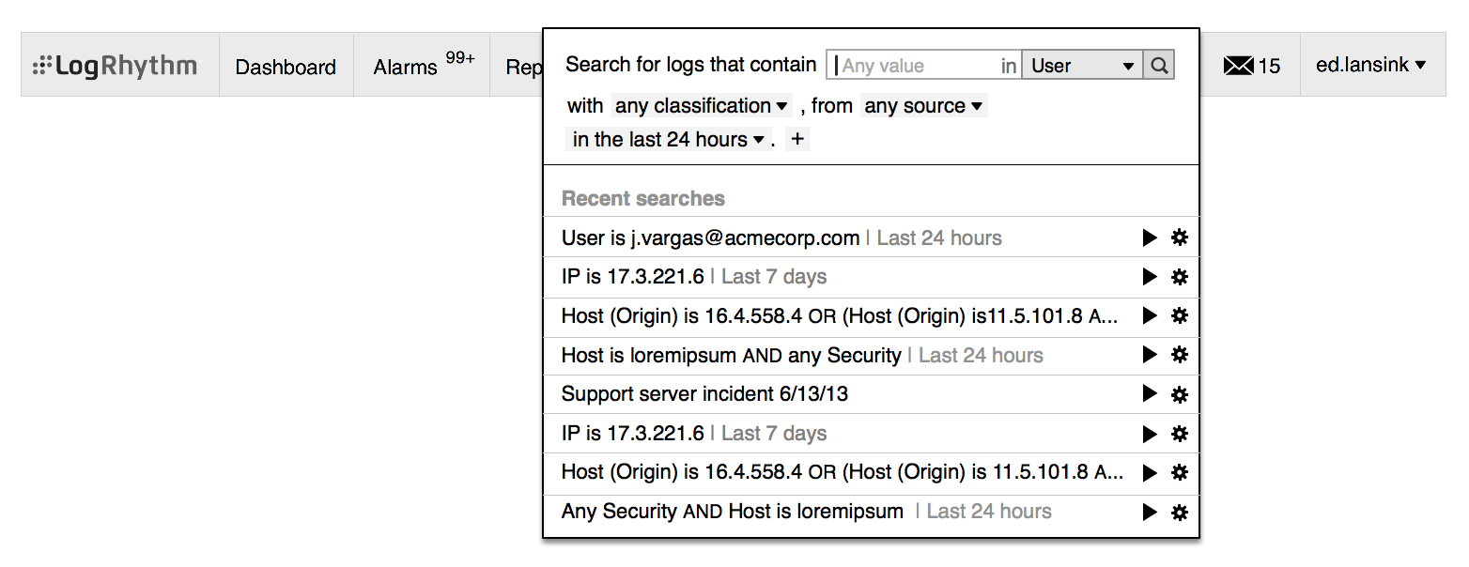Open gear settings for Support server incident
This screenshot has width=1469, height=567.
pos(1180,394)
